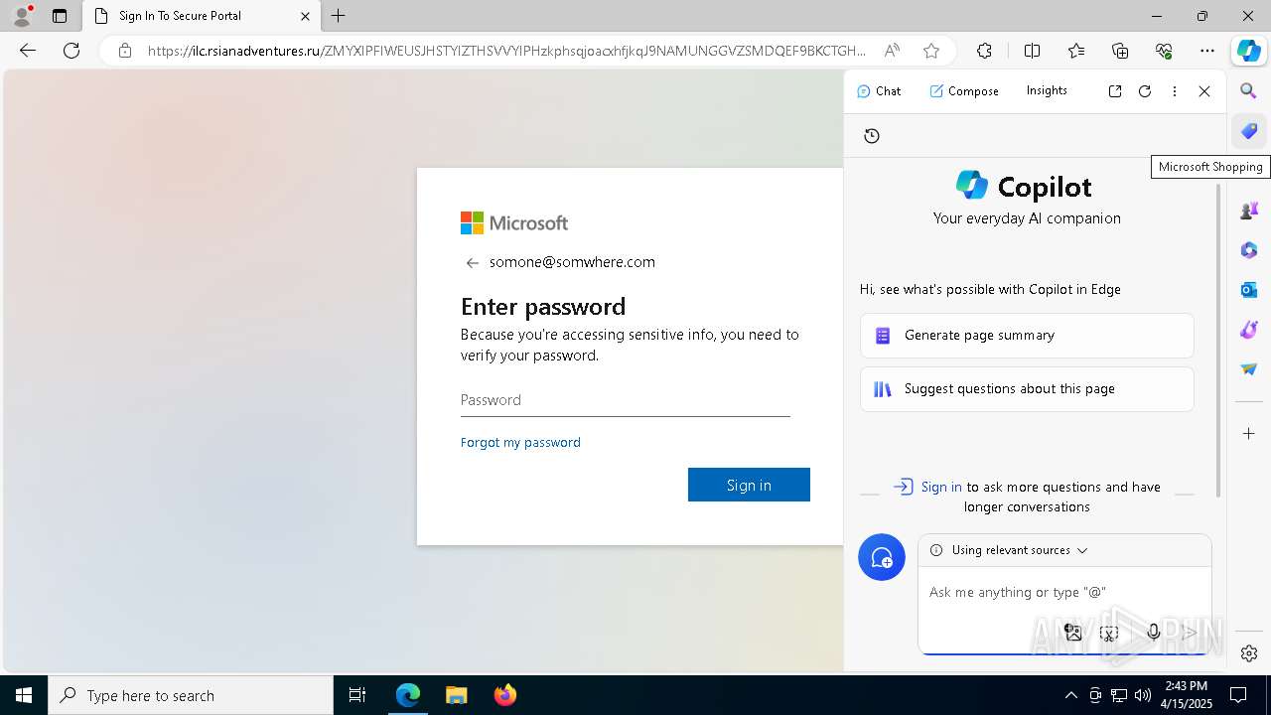Viewport: 1271px width, 715px height.
Task: Open the Extensions puzzle icon
Action: click(984, 51)
